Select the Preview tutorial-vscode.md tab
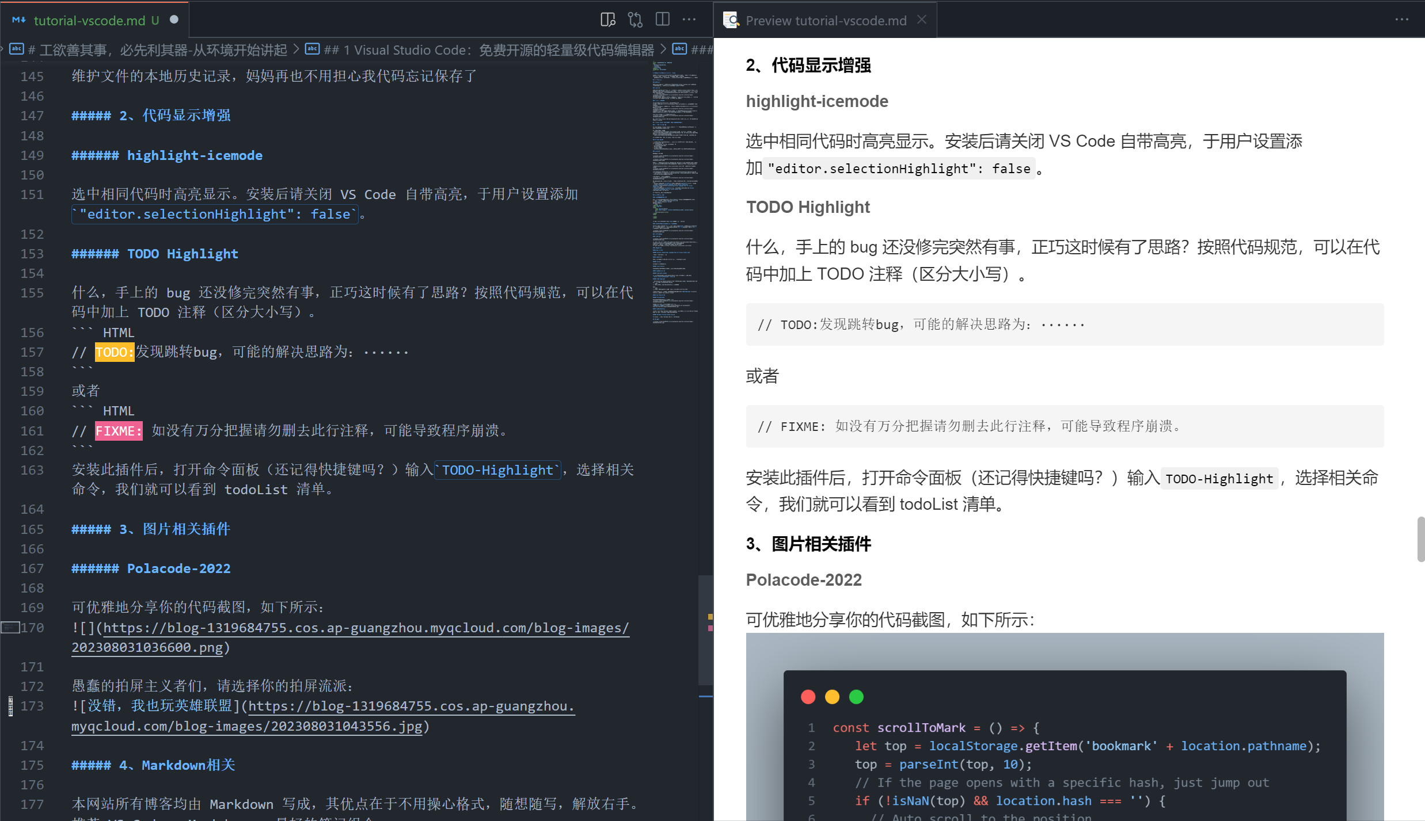The width and height of the screenshot is (1425, 821). [826, 20]
